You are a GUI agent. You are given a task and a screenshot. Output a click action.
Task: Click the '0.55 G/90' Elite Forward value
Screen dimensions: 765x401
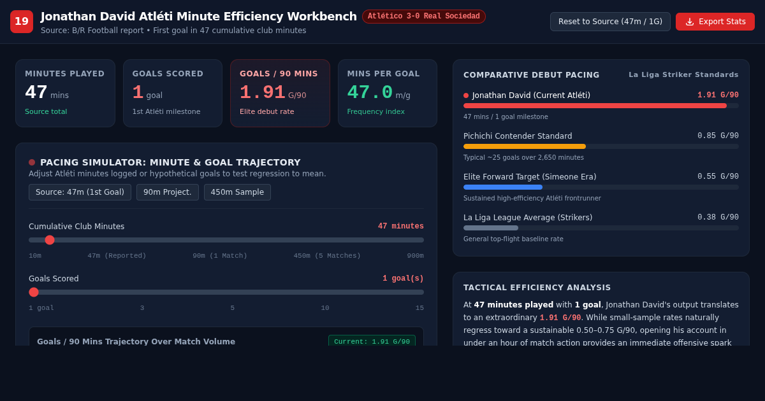click(718, 177)
